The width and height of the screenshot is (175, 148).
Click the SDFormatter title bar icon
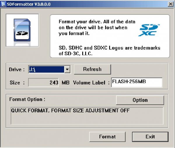[x=3, y=4]
